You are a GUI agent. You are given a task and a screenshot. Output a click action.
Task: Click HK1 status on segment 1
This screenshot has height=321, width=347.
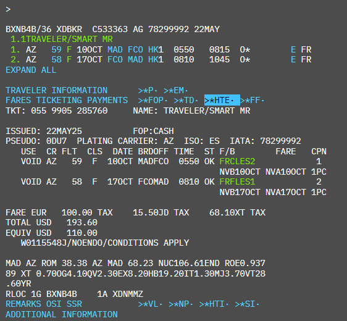pyautogui.click(x=156, y=49)
